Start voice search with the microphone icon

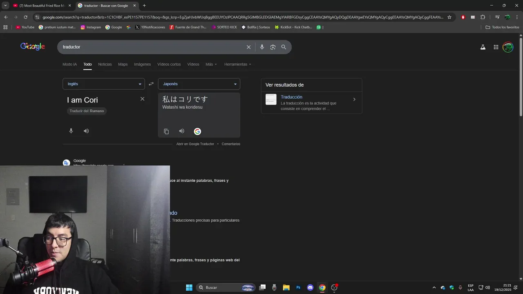point(262,47)
